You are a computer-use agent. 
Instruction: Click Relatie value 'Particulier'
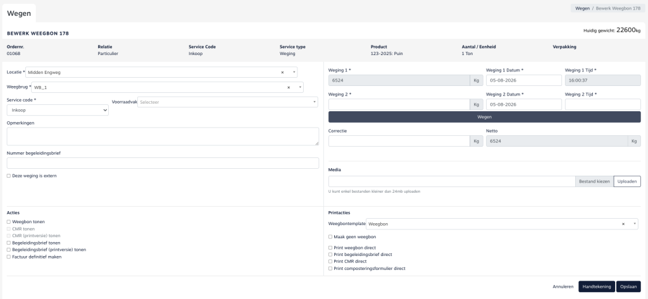(108, 54)
